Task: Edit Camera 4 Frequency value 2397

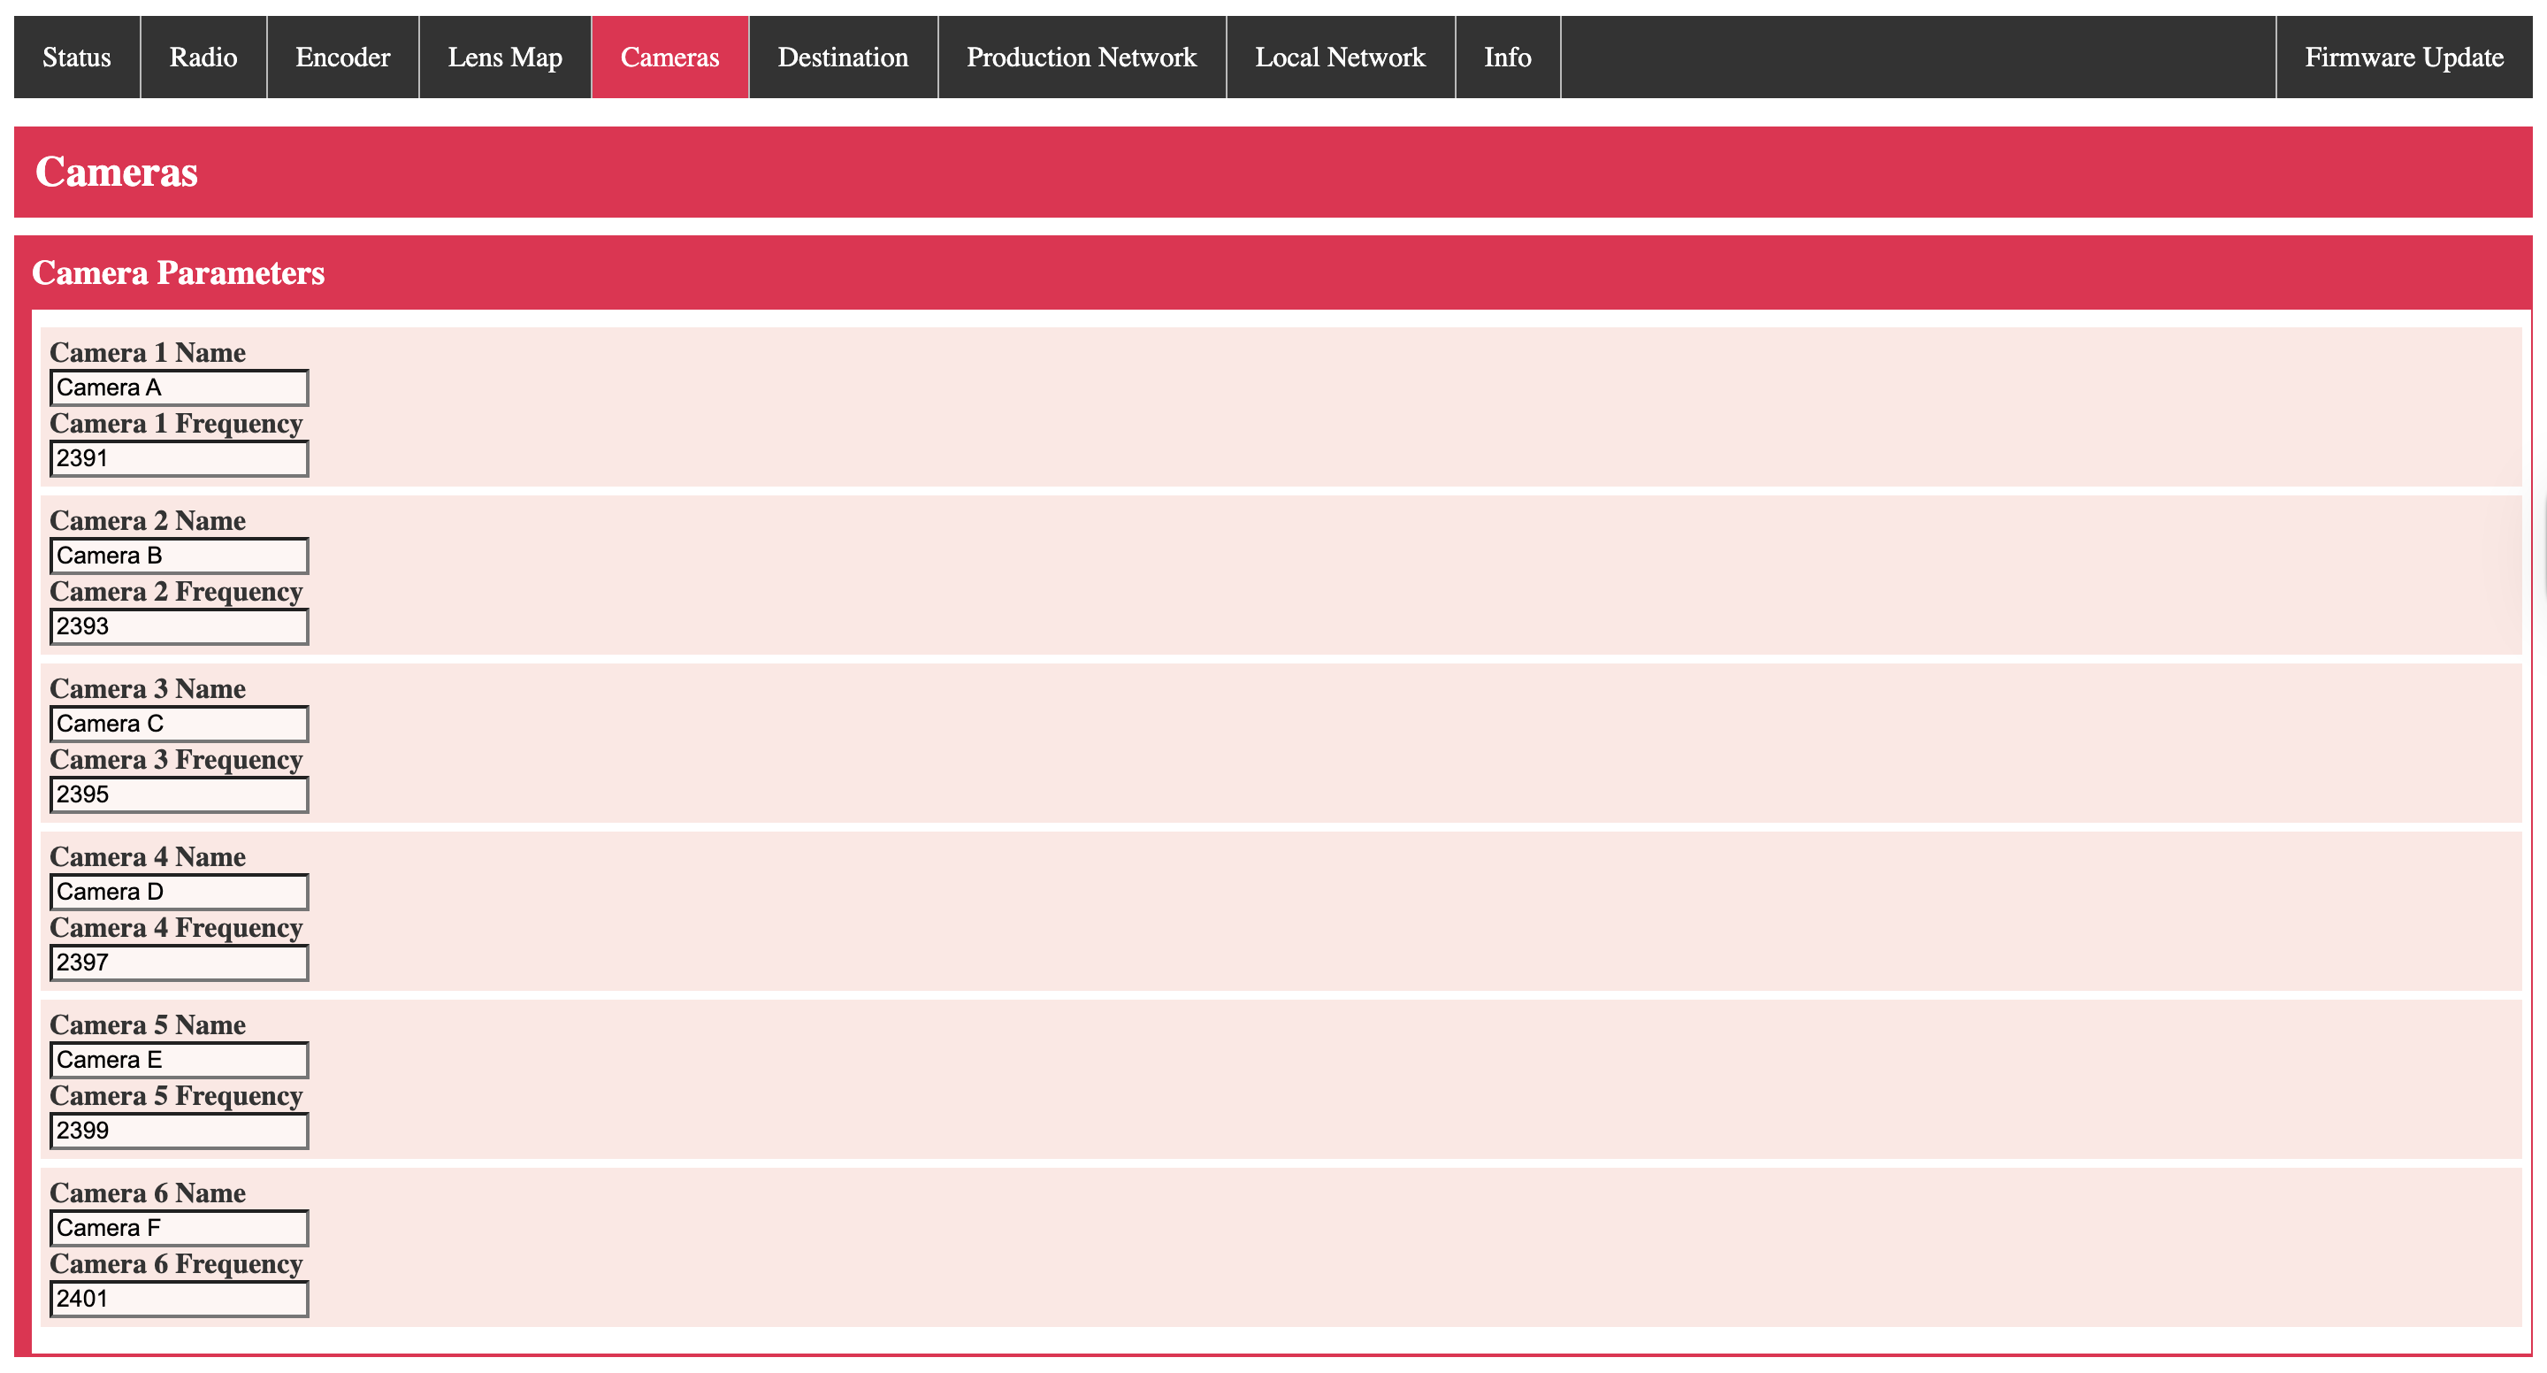Action: click(x=179, y=963)
